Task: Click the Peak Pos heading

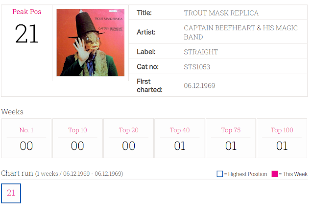Action: [x=27, y=12]
